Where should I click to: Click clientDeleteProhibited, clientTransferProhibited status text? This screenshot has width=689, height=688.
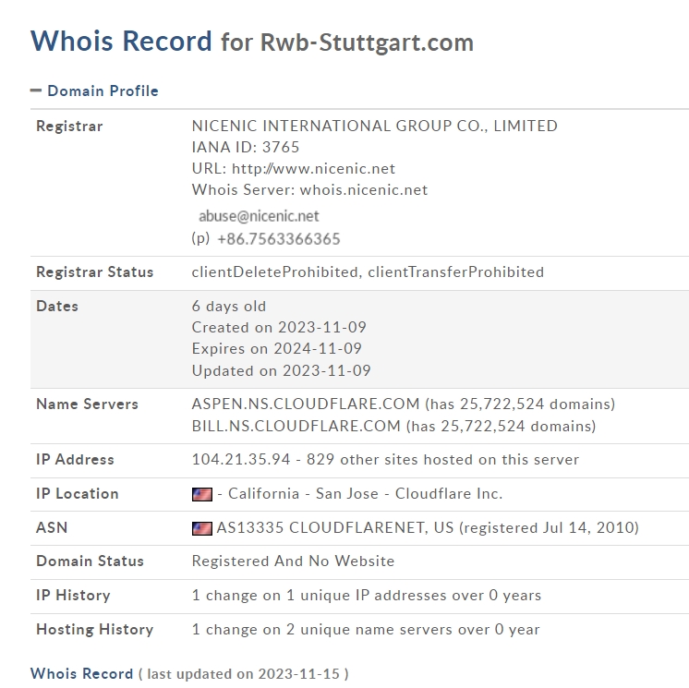pos(368,272)
